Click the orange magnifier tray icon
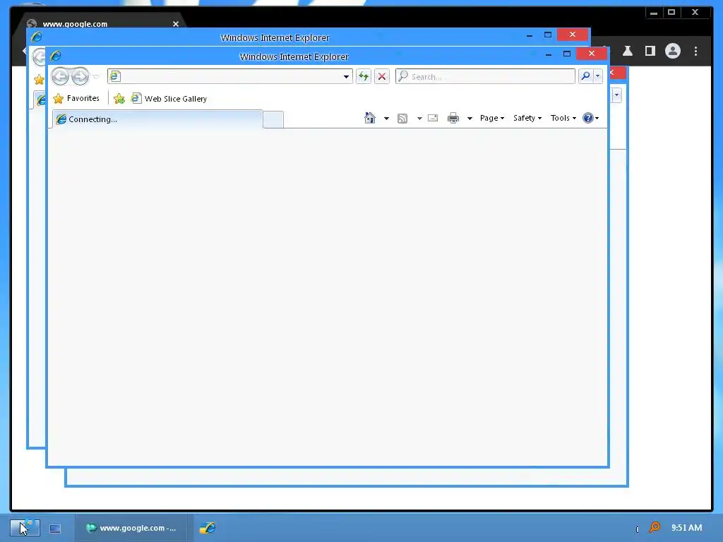Viewport: 723px width, 542px height. [654, 527]
